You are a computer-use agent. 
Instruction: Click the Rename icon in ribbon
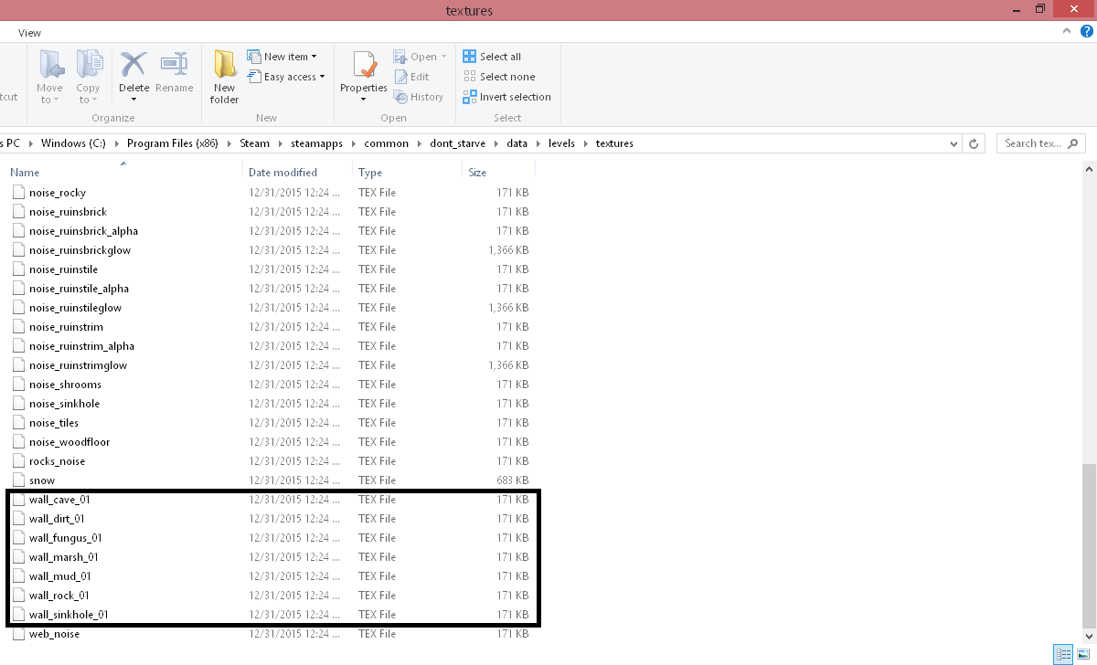pyautogui.click(x=174, y=69)
